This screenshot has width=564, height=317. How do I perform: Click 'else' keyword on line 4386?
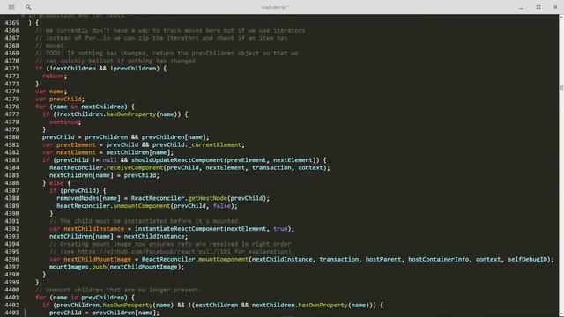click(56, 183)
